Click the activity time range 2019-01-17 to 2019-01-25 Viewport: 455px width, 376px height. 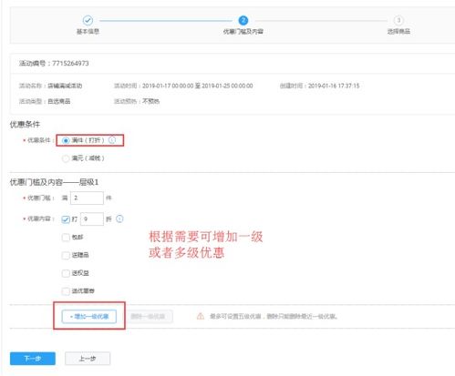(x=198, y=86)
